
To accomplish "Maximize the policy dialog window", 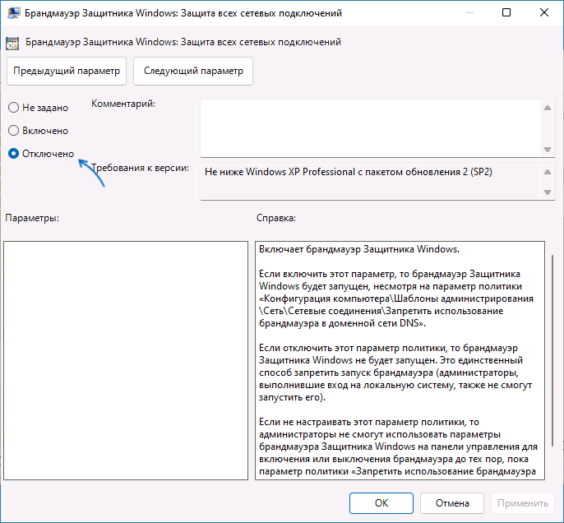I will coord(506,13).
